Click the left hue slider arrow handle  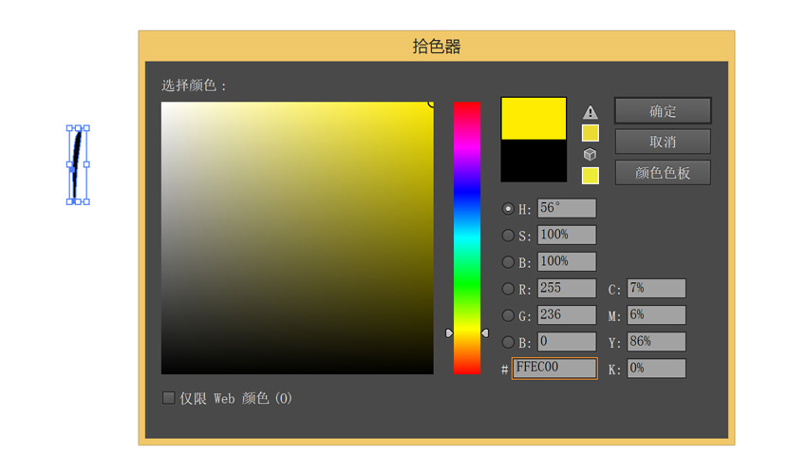pos(450,333)
